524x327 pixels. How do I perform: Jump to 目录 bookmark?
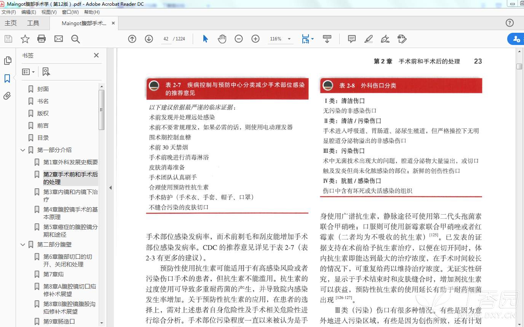43,138
